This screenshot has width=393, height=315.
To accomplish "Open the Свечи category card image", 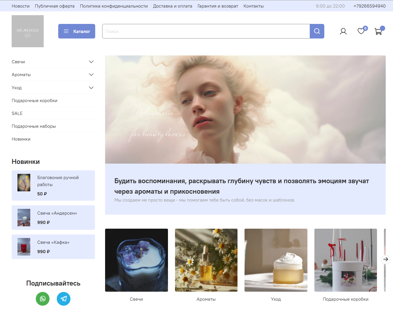I will coord(137,260).
